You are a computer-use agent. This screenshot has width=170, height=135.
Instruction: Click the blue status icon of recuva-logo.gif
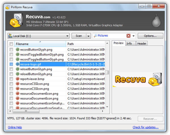18,64
